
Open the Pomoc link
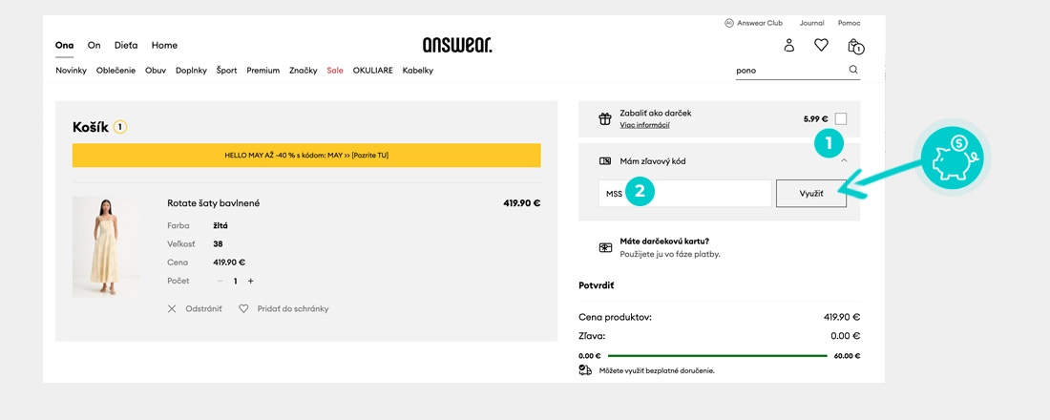(x=850, y=23)
